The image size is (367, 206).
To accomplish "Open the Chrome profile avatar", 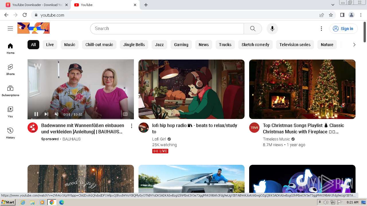I will pos(351,15).
